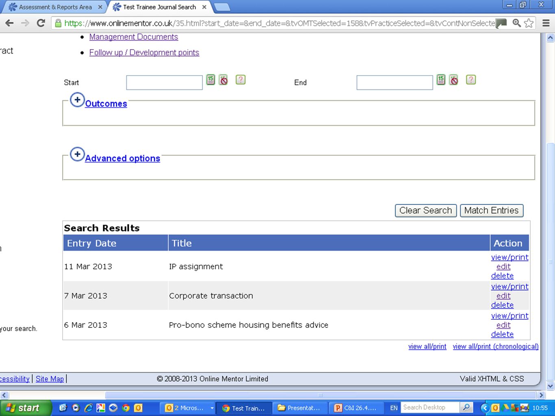View/print the Corporate transaction entry
Screen dimensions: 555x416
510,286
